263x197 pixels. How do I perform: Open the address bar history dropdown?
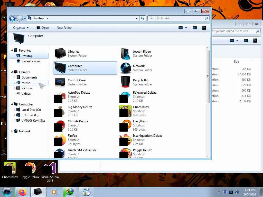click(x=137, y=18)
